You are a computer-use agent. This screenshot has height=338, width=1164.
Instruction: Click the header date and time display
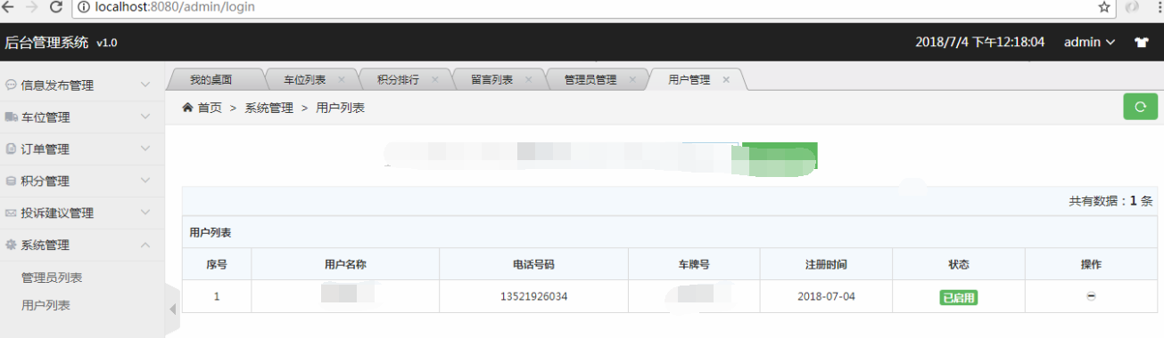click(980, 42)
